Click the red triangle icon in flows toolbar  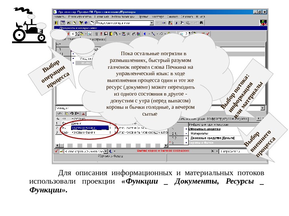[83, 114]
